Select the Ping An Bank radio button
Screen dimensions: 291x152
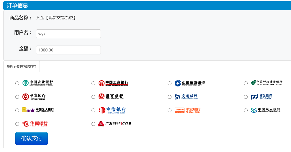click(x=169, y=110)
